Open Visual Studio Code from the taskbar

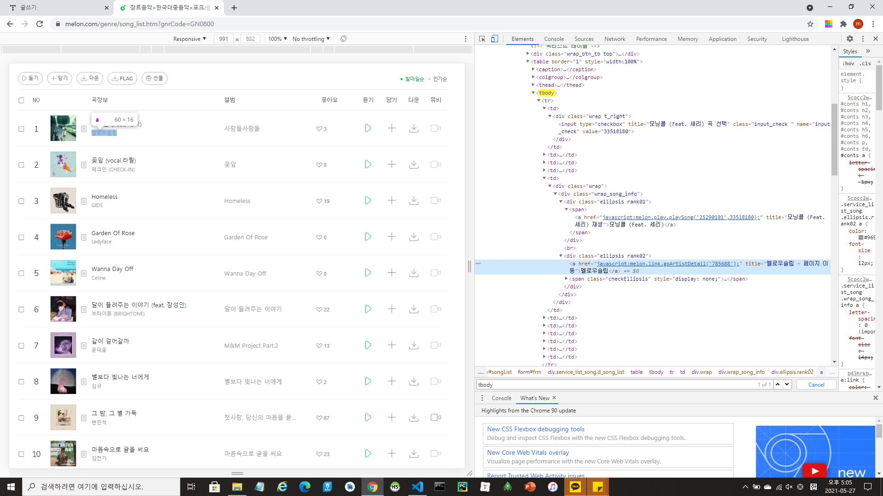[x=417, y=487]
